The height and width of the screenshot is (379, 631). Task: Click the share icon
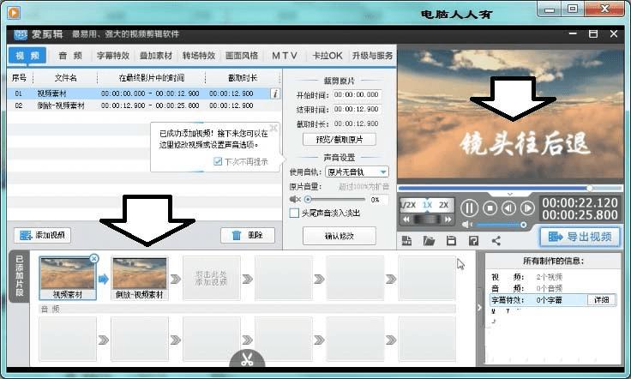click(496, 241)
